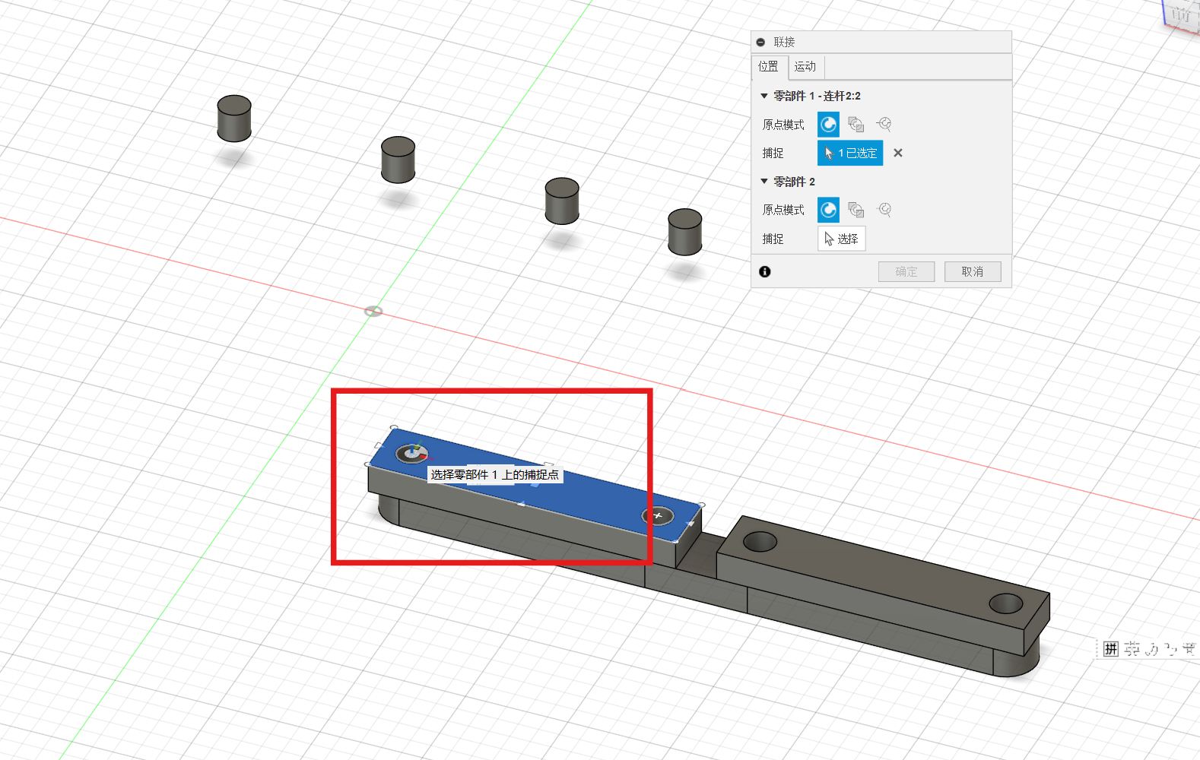1200x760 pixels.
Task: Select the third cylinder pin from left
Action: point(562,201)
